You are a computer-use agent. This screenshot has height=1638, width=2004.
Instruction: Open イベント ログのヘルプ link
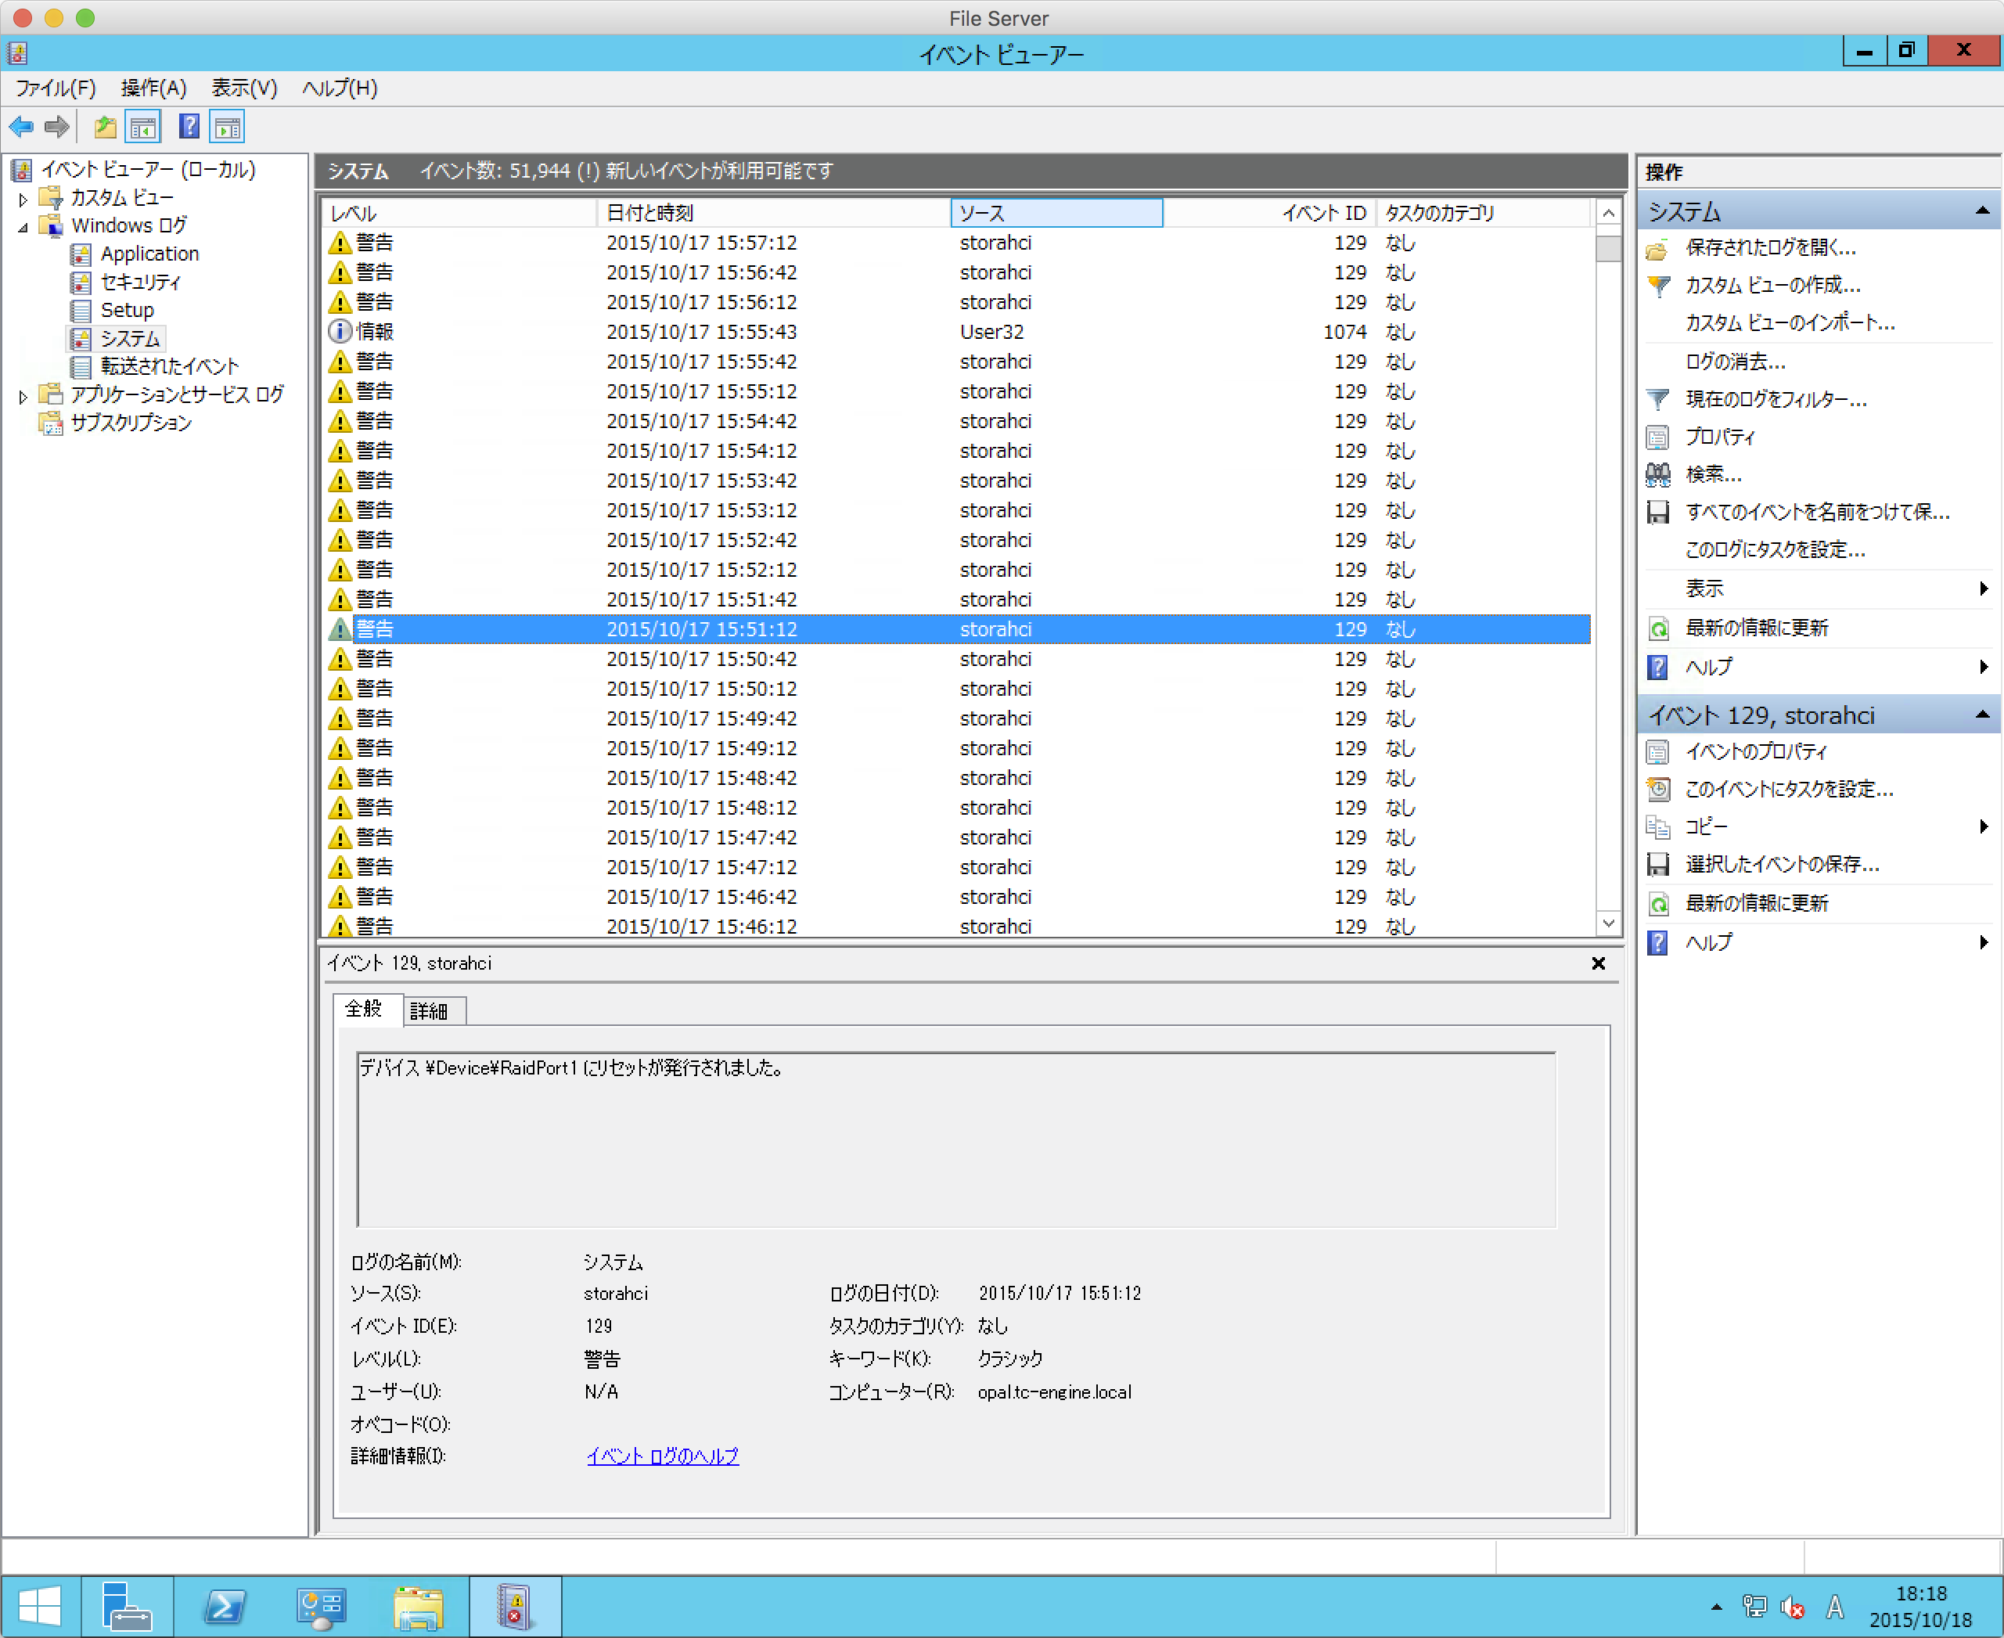[662, 1456]
